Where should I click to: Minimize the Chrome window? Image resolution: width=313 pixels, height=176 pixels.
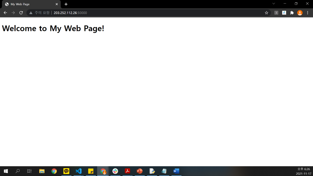285,4
